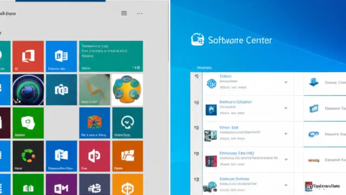Image resolution: width=346 pixels, height=195 pixels.
Task: Click the Software Center logo icon
Action: tap(197, 40)
